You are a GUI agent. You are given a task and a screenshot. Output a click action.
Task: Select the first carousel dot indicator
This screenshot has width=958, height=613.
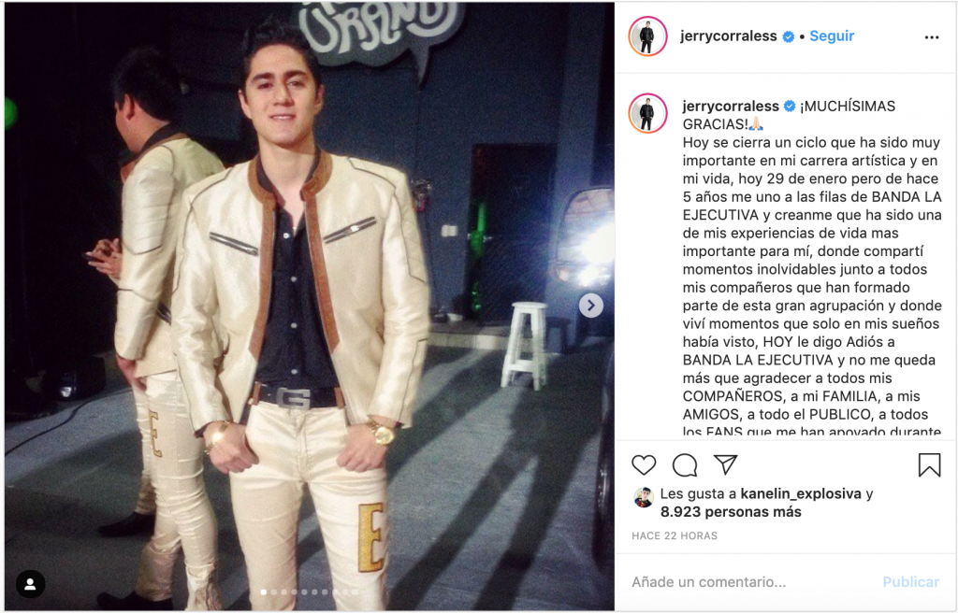[x=263, y=592]
